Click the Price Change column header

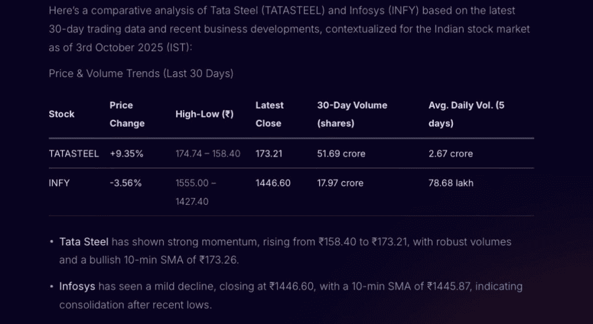coord(127,114)
